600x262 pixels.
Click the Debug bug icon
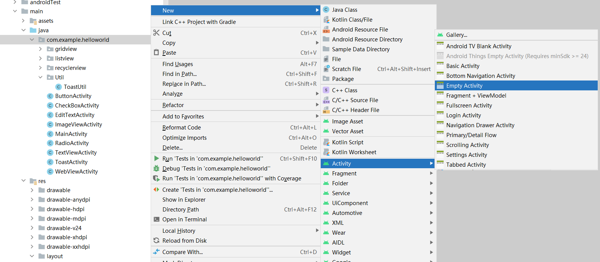(156, 169)
